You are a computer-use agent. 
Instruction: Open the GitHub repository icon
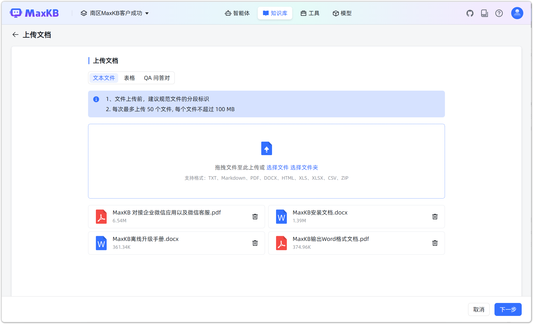(470, 13)
